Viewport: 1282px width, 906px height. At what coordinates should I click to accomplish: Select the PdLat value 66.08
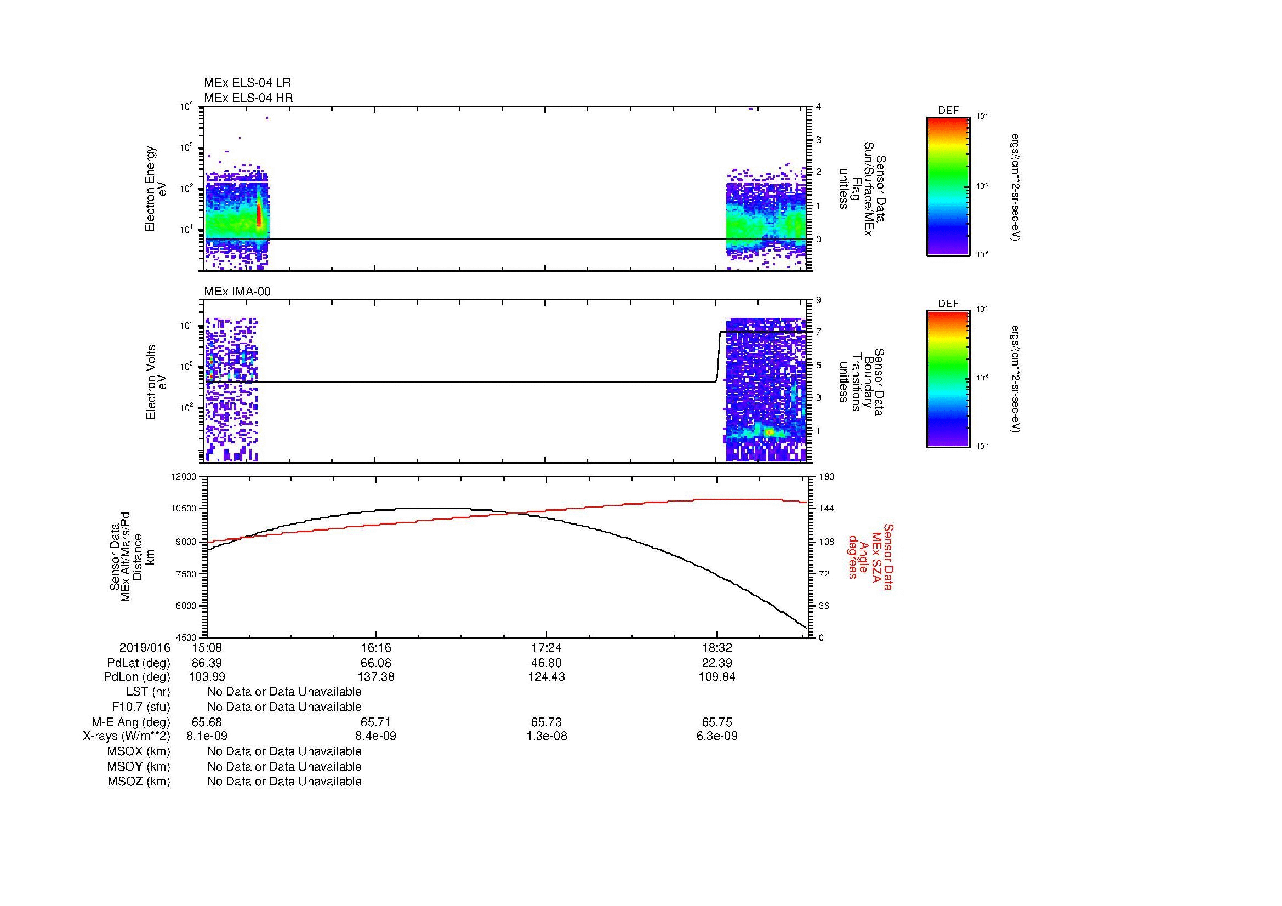point(377,663)
